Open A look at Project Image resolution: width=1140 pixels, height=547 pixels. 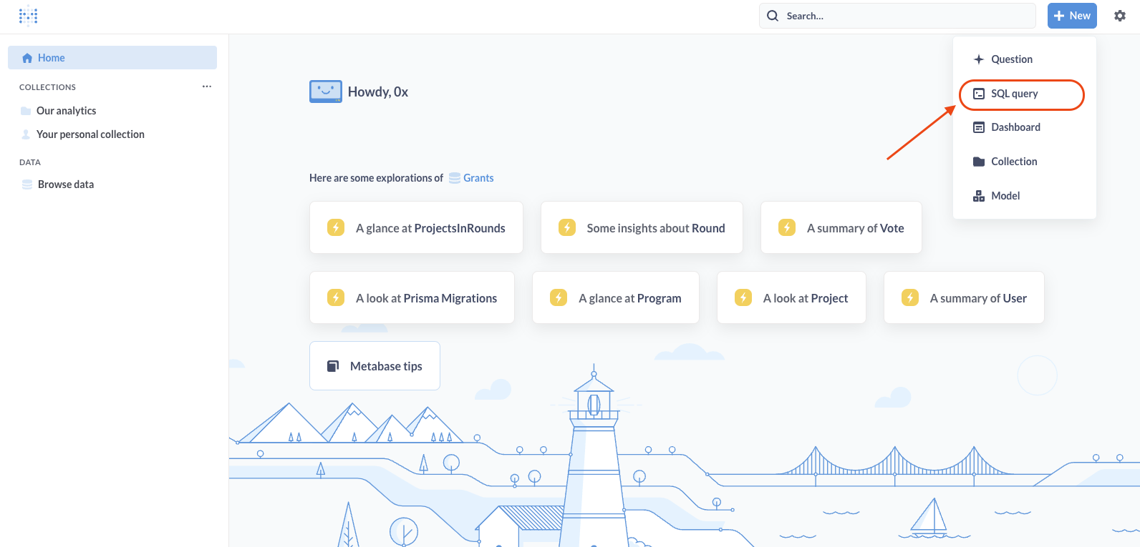(x=791, y=297)
